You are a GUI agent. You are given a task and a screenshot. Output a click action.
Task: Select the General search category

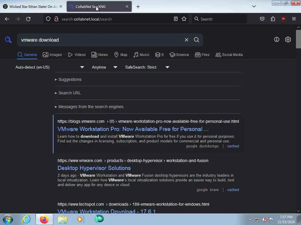click(27, 55)
